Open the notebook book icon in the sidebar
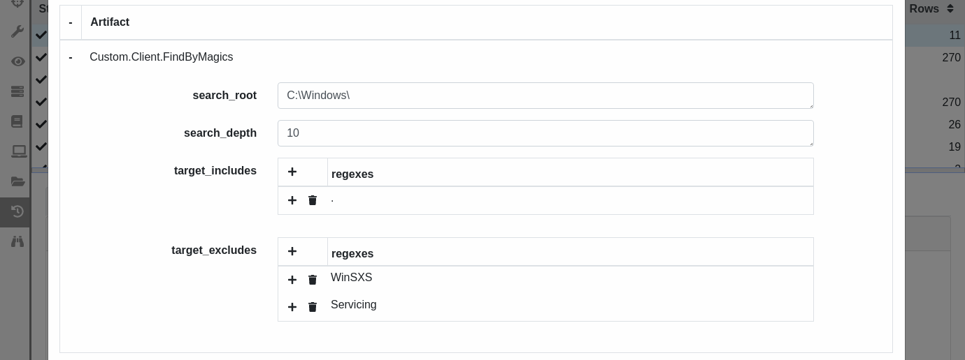965x360 pixels. coord(17,121)
